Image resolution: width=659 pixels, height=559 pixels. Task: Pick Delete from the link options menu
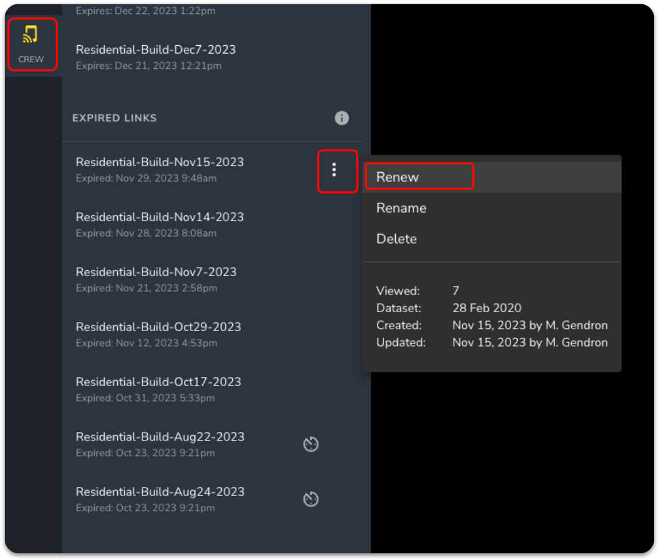tap(396, 239)
